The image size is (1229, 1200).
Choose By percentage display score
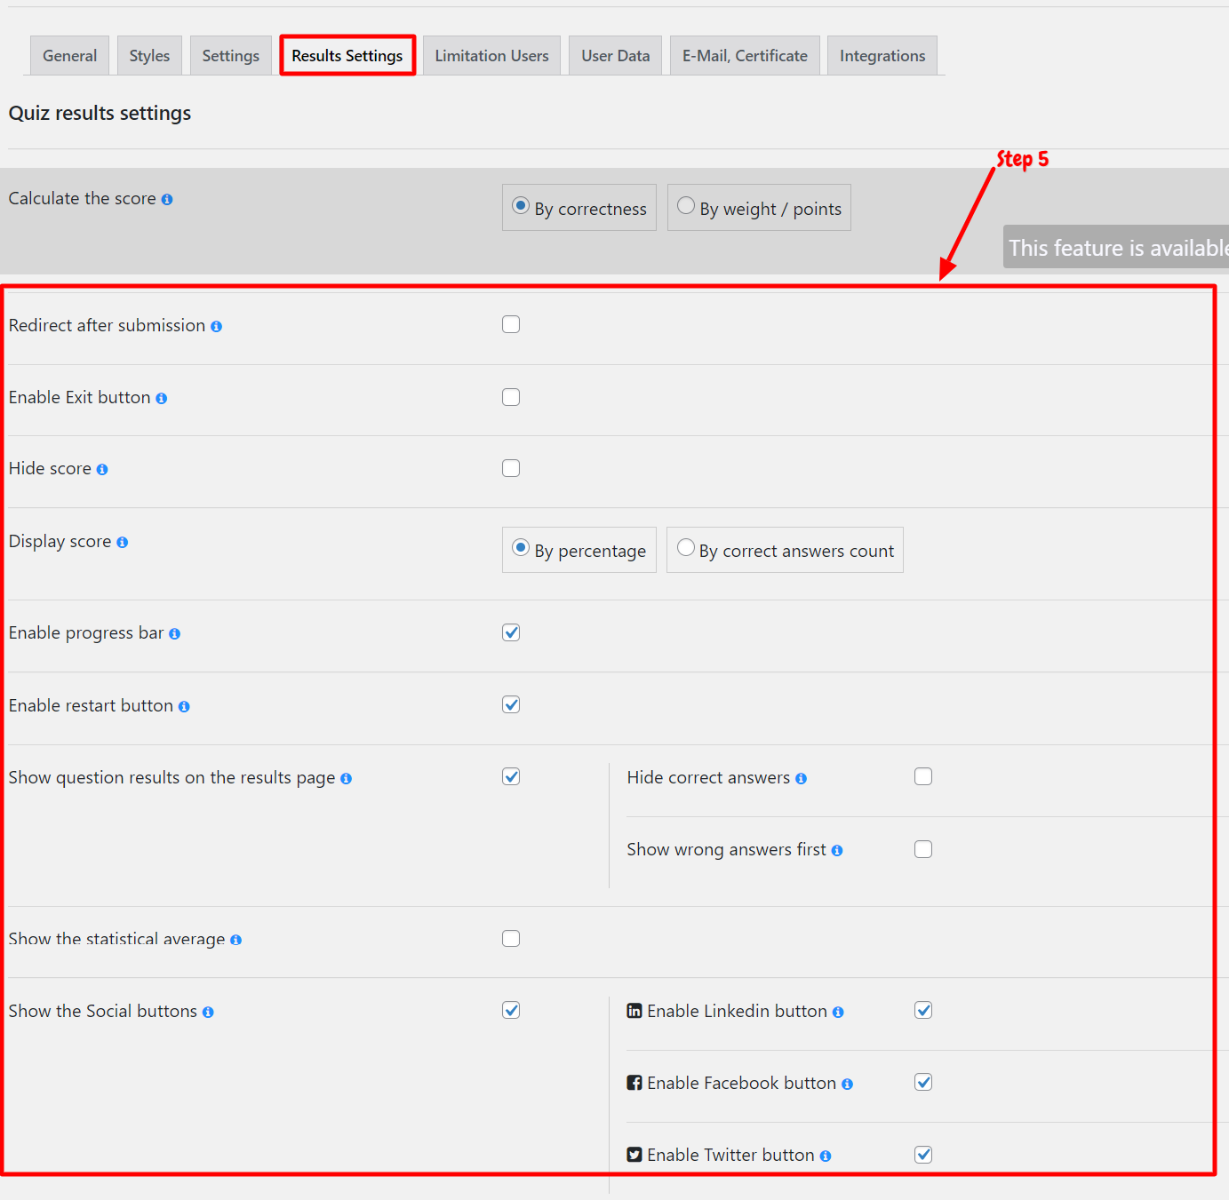pyautogui.click(x=579, y=550)
